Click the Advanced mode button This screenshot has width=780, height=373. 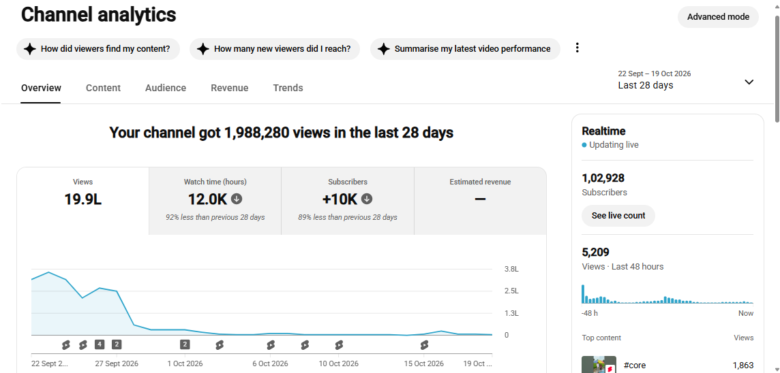[x=718, y=17]
